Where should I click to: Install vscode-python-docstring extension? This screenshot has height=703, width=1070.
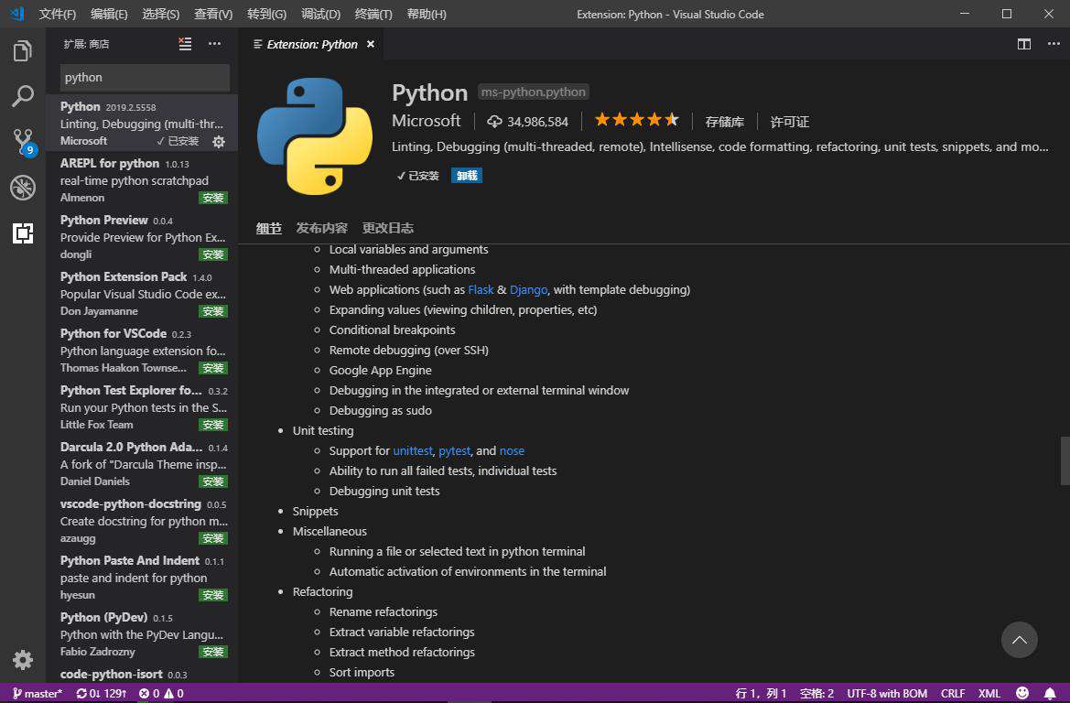[x=213, y=538]
